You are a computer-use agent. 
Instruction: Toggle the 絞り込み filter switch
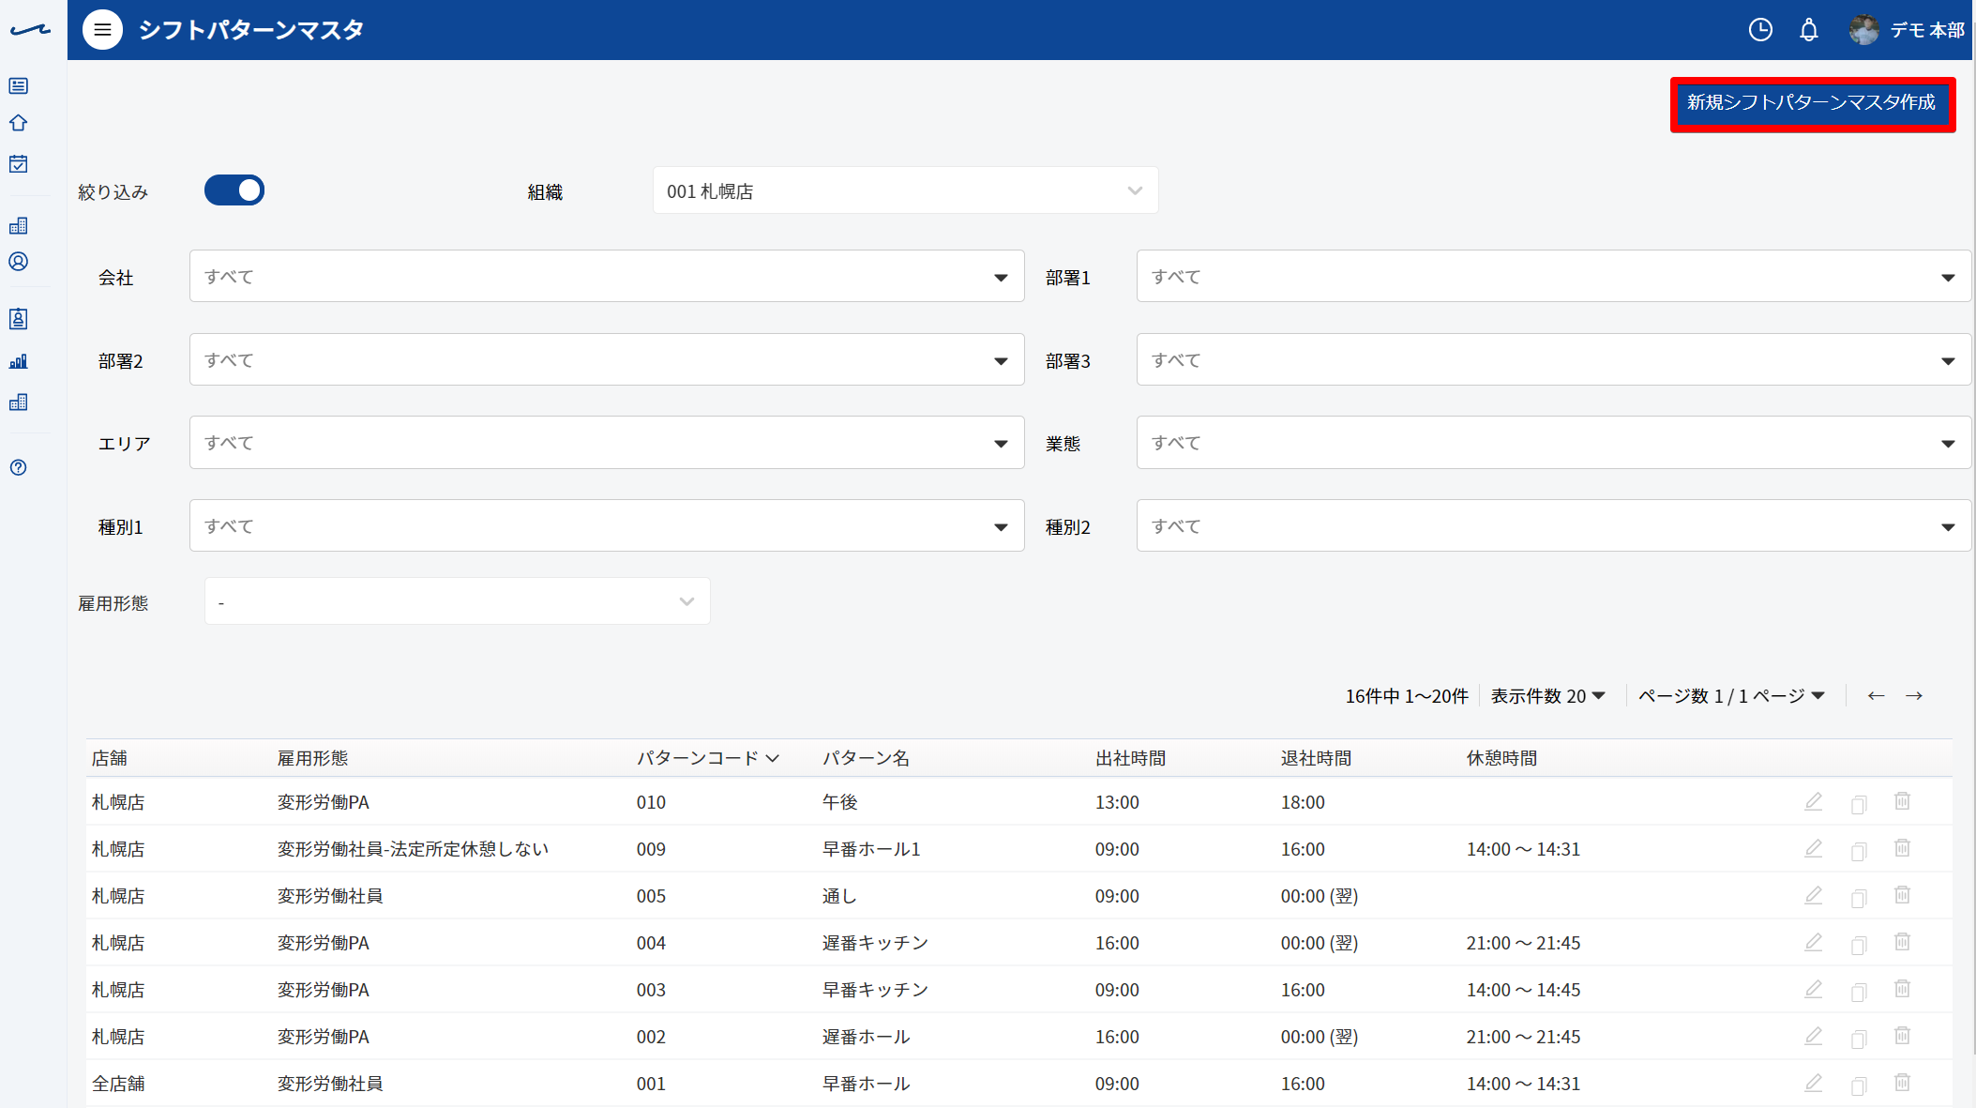pos(234,190)
